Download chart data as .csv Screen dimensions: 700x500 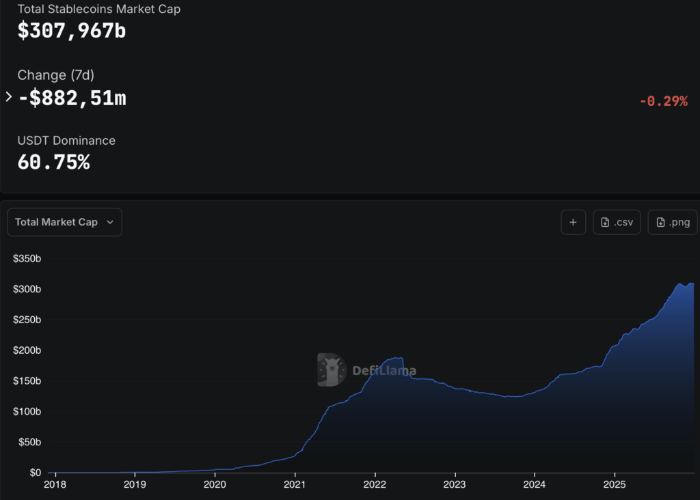(617, 222)
